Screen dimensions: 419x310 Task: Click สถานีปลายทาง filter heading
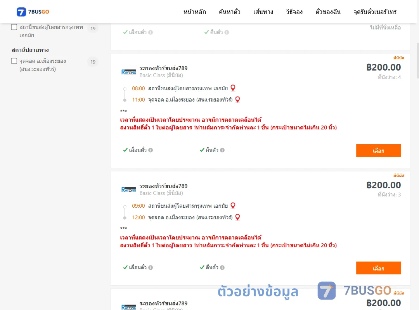(x=30, y=50)
